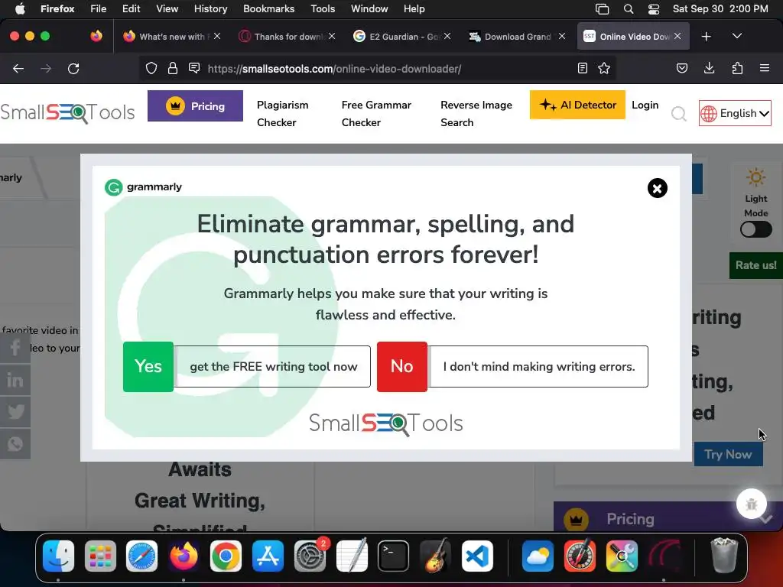Bookmark this page with the star icon
This screenshot has width=783, height=587.
(604, 68)
